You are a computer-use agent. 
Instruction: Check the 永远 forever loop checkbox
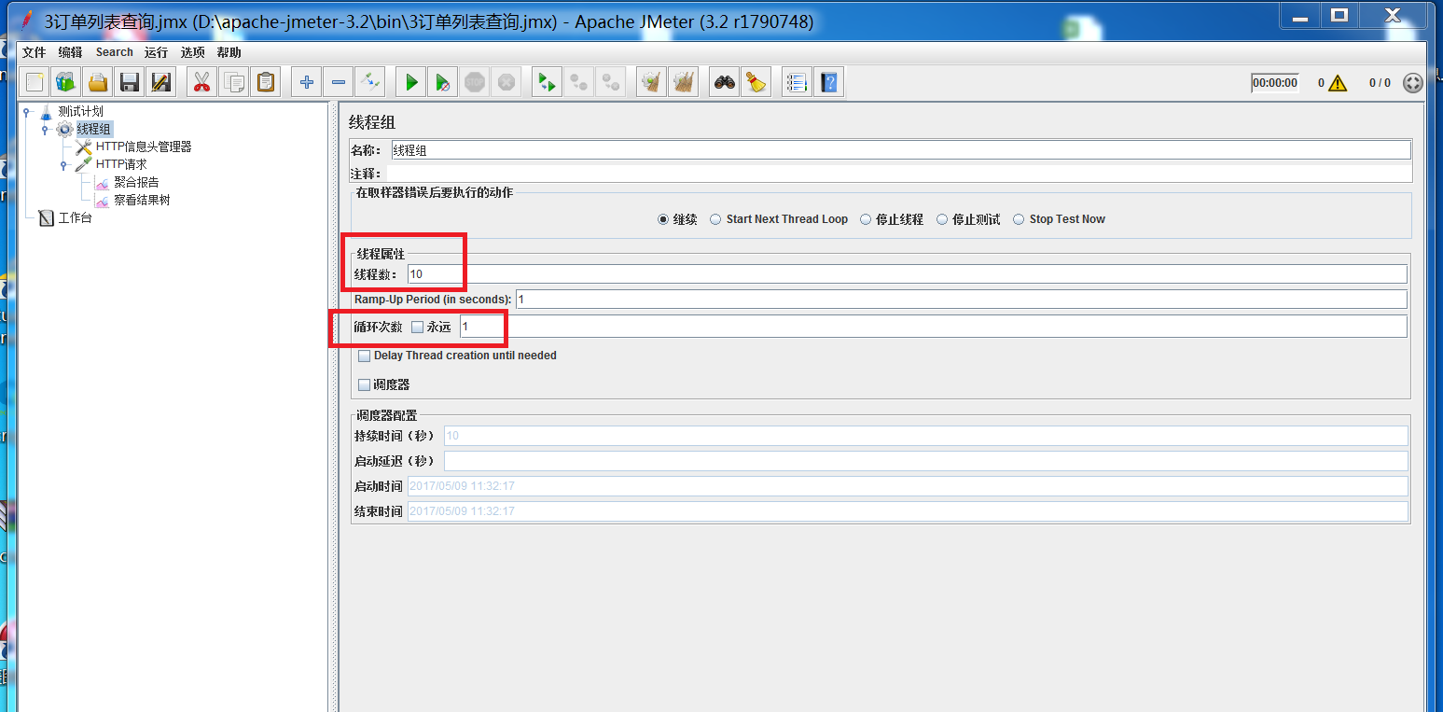417,327
